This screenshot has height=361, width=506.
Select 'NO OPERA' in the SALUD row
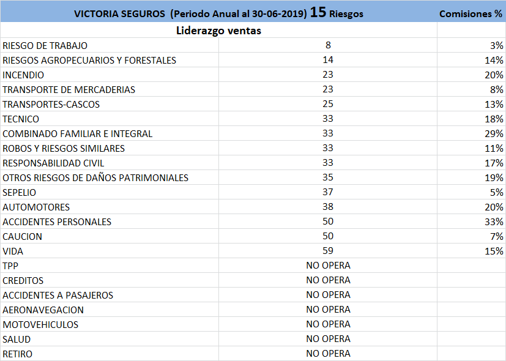pyautogui.click(x=328, y=339)
